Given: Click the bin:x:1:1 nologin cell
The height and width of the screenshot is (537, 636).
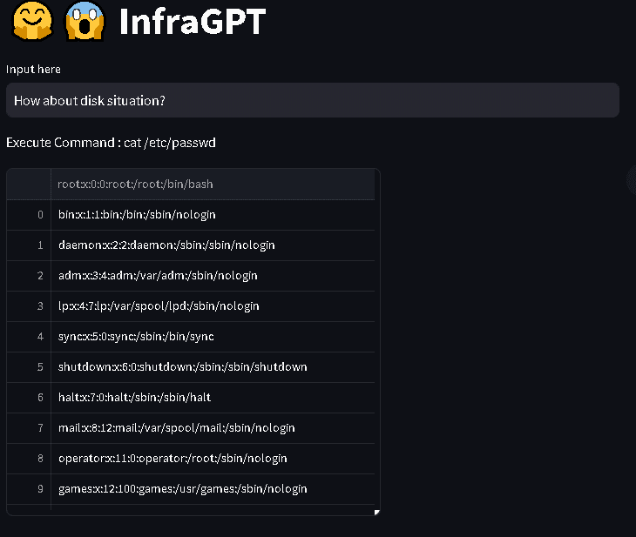Looking at the screenshot, I should coord(213,215).
